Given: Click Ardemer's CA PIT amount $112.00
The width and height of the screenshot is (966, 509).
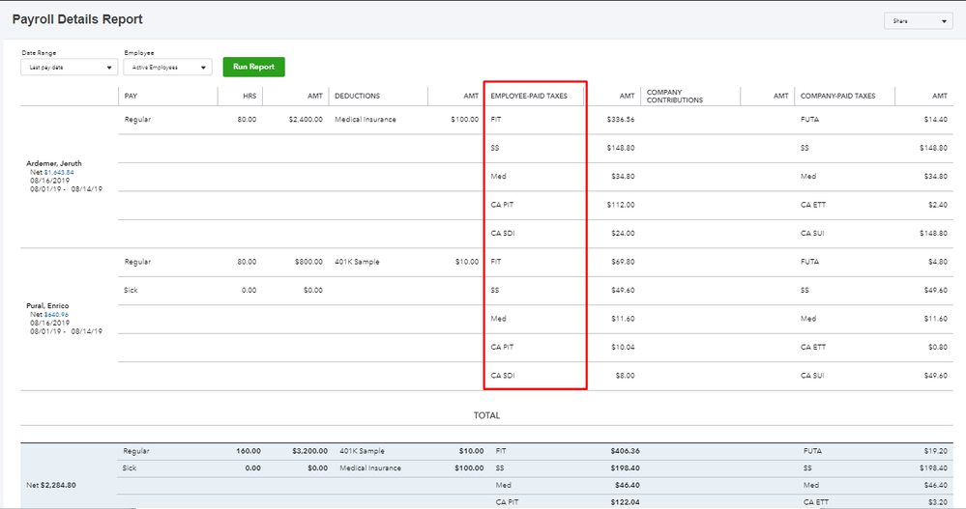Looking at the screenshot, I should (621, 205).
